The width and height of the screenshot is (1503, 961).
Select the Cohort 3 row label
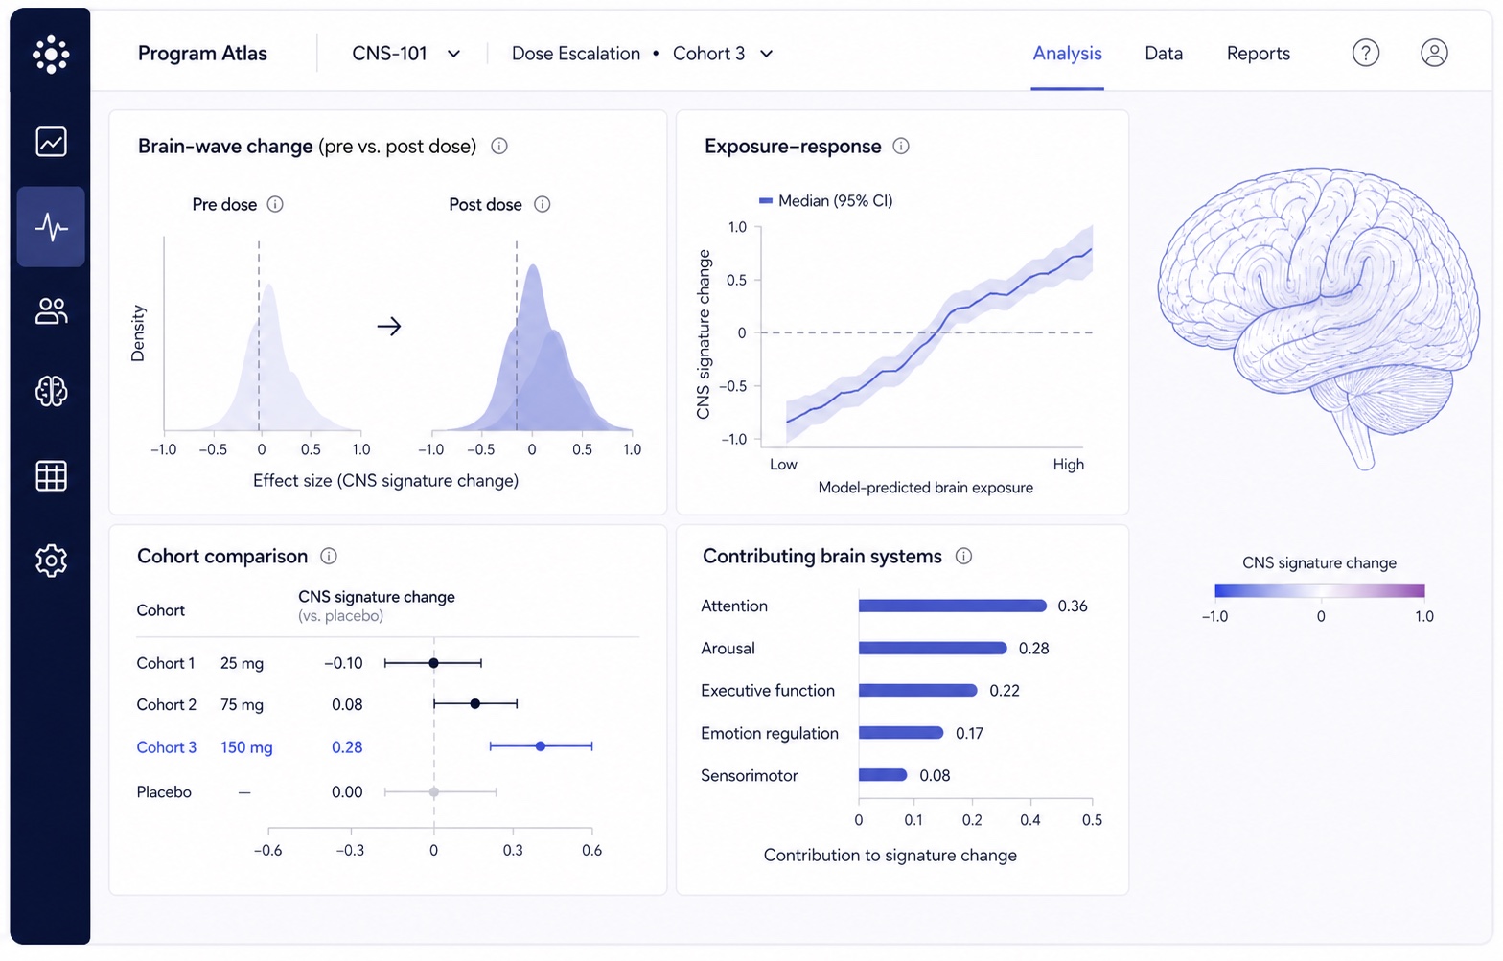(167, 747)
